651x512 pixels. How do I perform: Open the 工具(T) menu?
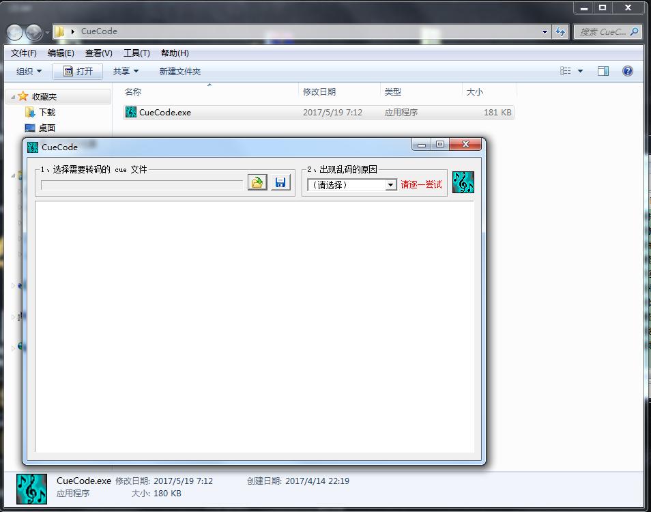[136, 53]
